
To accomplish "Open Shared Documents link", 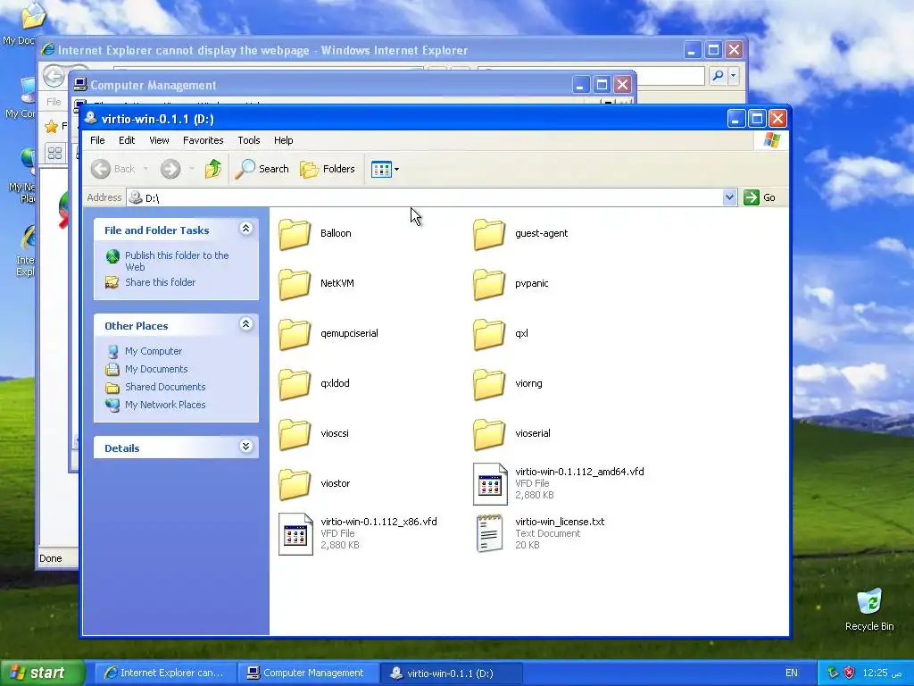I will pos(165,388).
